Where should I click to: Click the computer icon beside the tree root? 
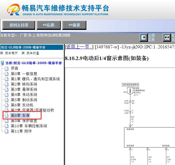(2, 63)
